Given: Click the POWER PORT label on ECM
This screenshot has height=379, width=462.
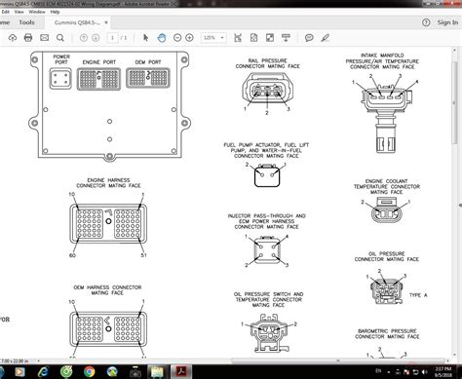Looking at the screenshot, I should point(61,59).
